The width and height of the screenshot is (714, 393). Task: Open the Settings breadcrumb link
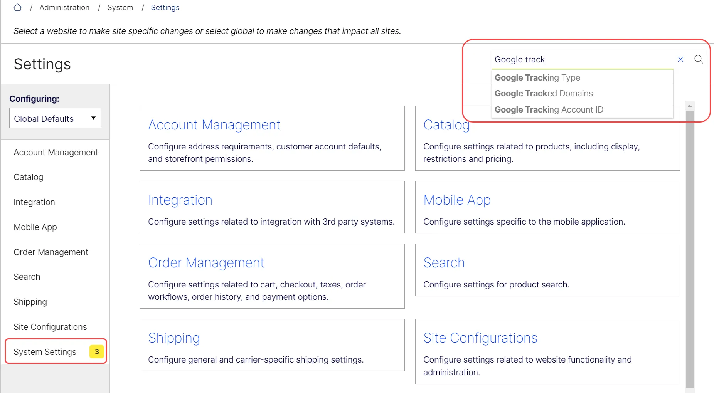(165, 7)
